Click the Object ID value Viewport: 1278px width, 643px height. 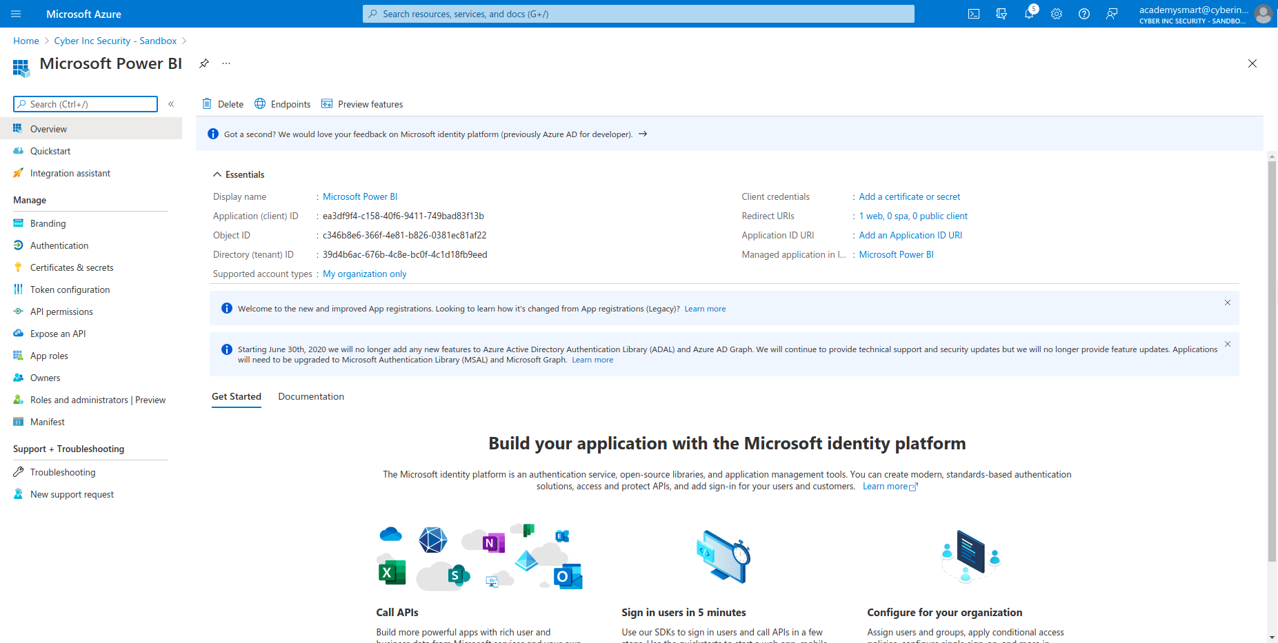(x=405, y=235)
